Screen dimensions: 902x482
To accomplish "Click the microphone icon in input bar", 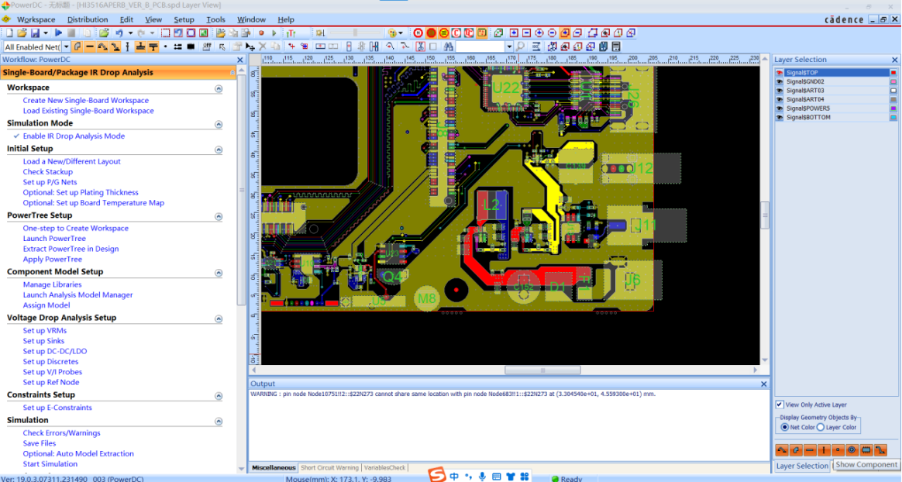I will tap(482, 477).
